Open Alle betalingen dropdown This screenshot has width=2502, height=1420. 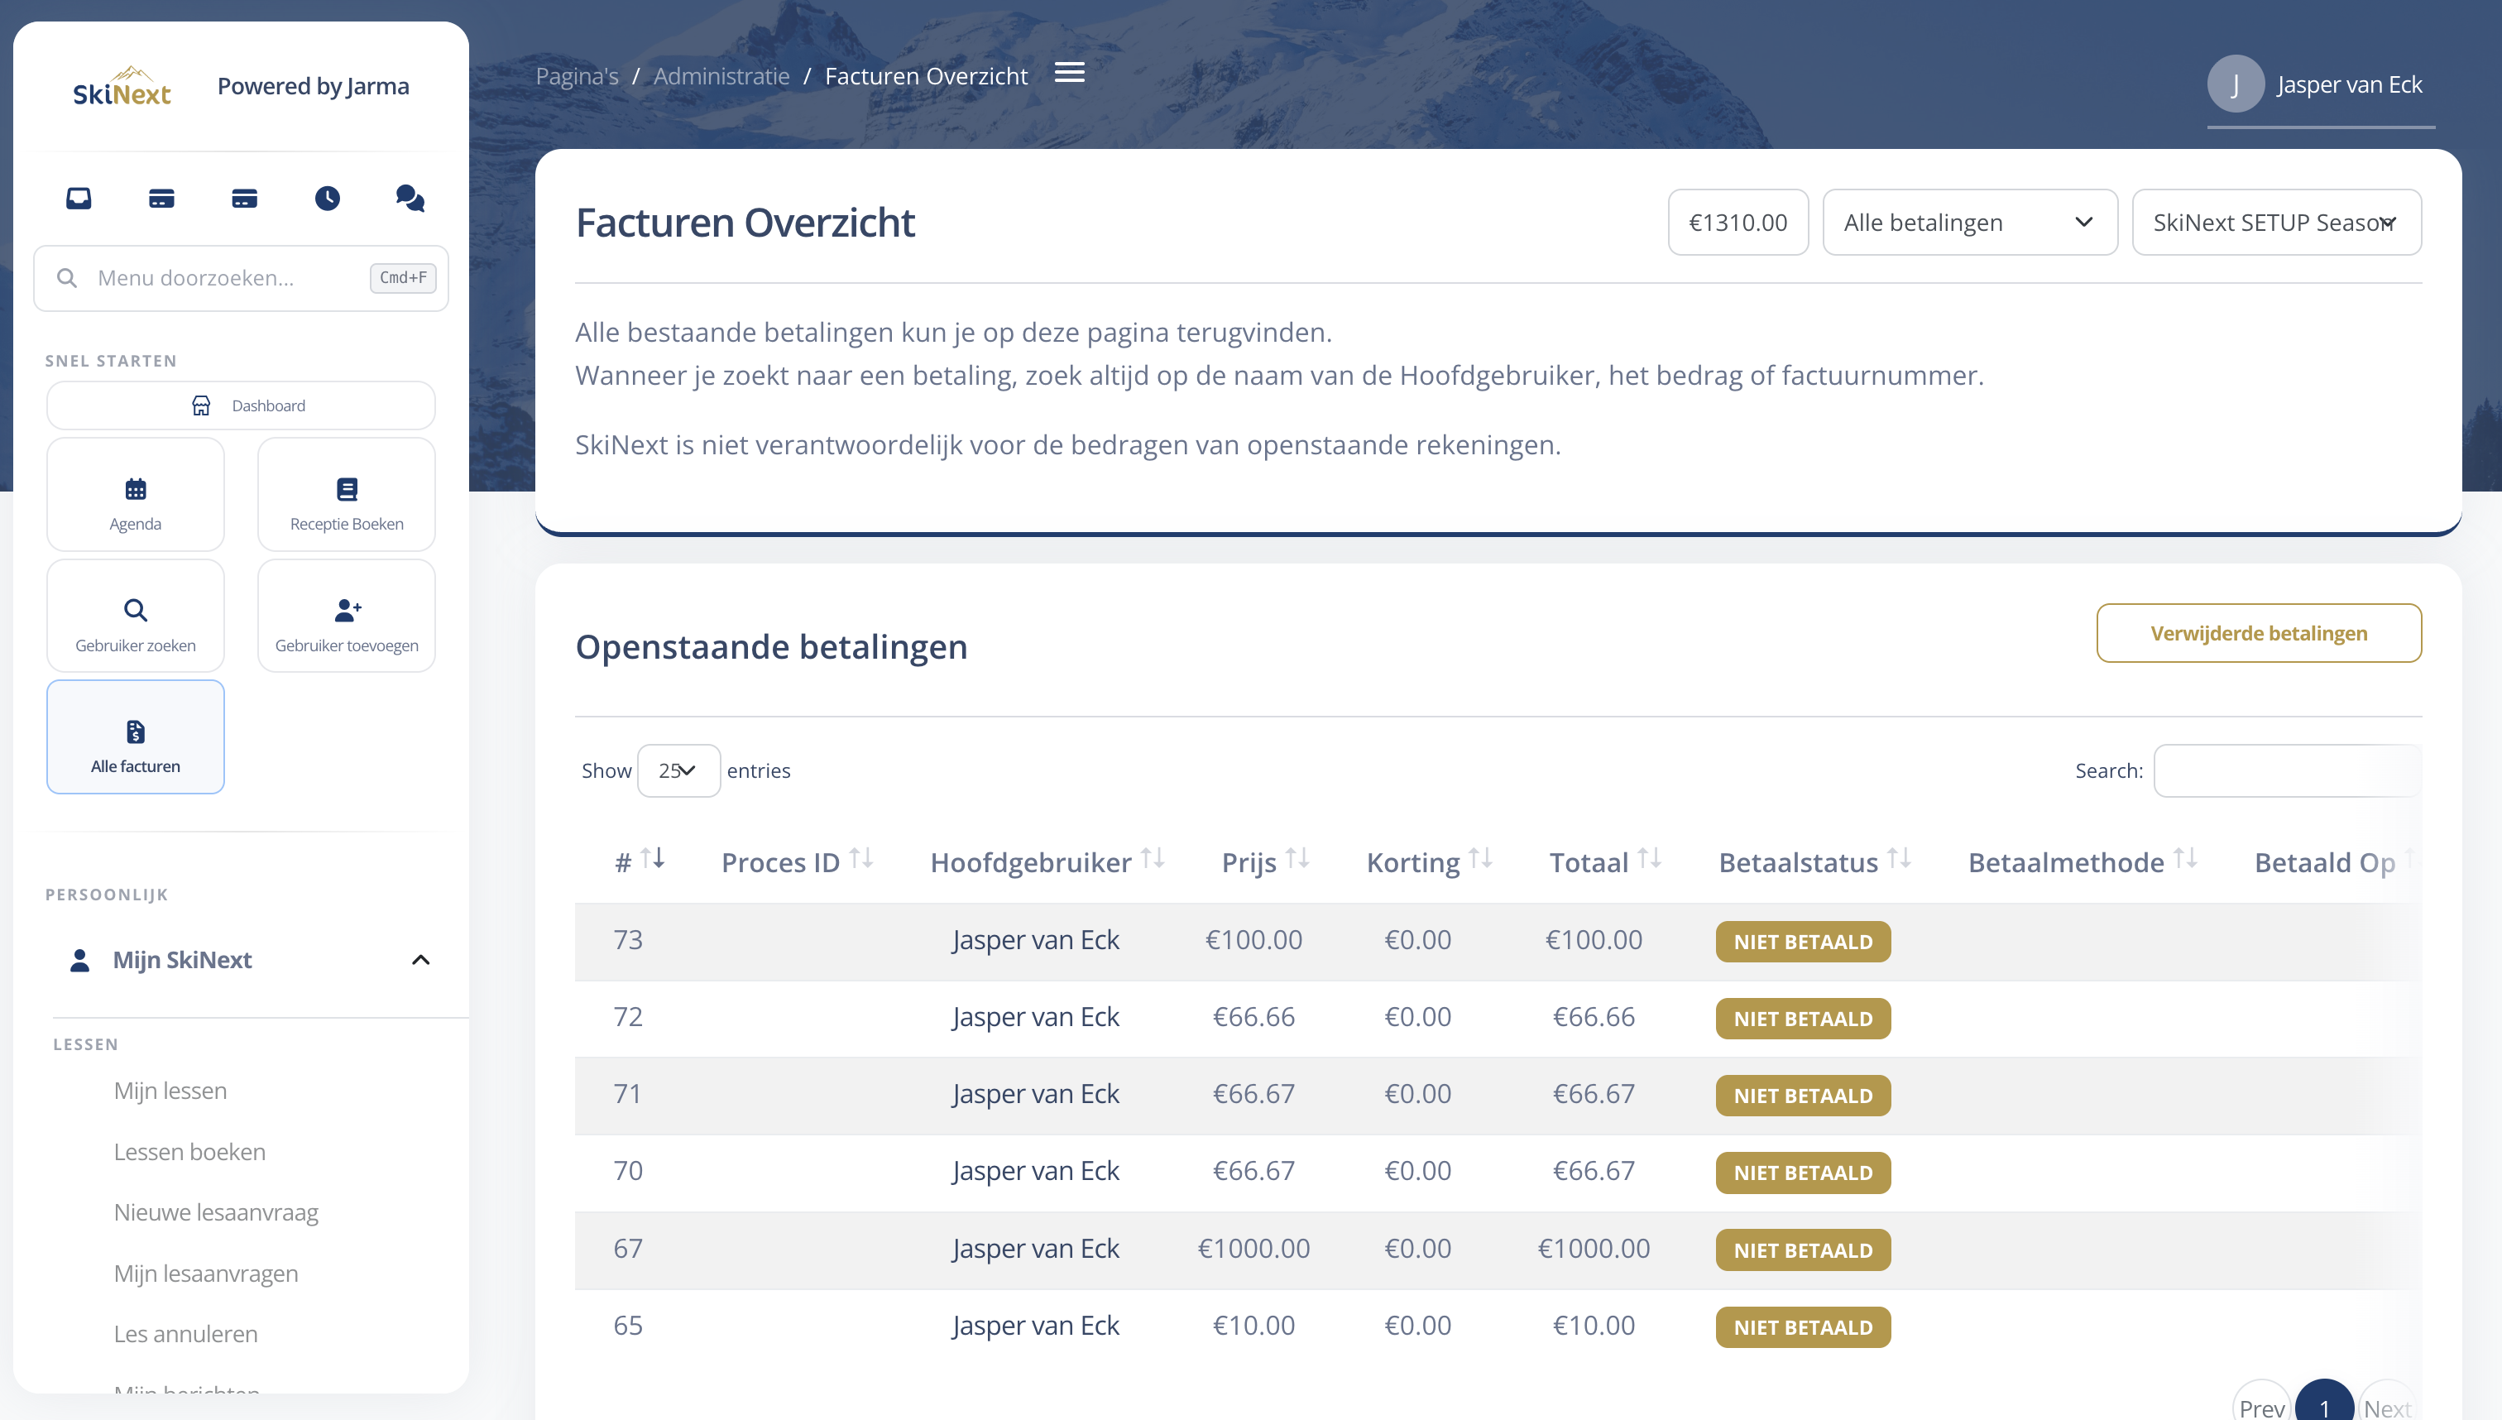click(1970, 223)
